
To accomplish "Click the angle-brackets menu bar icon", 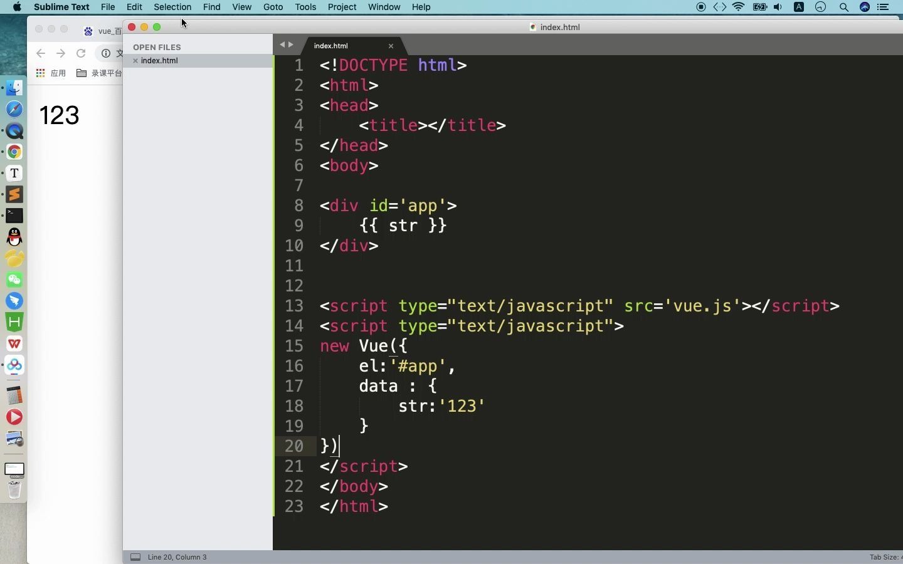I will tap(721, 7).
